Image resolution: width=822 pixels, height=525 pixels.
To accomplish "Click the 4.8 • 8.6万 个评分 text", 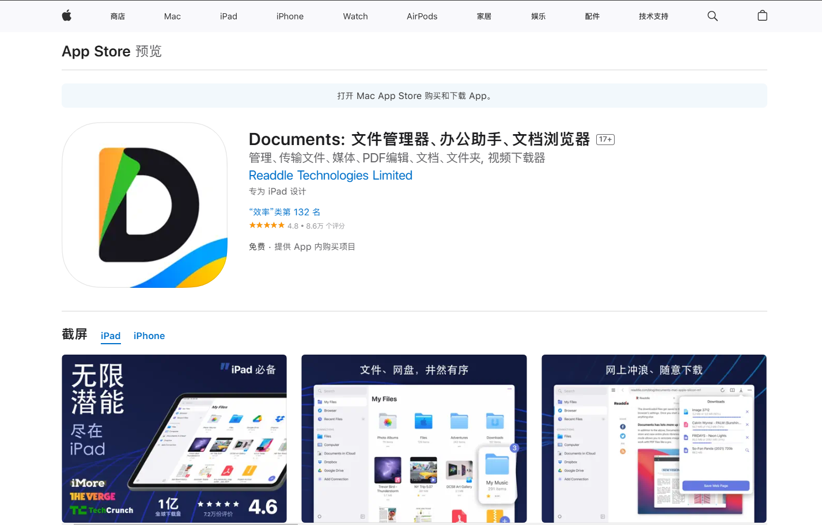I will 316,226.
